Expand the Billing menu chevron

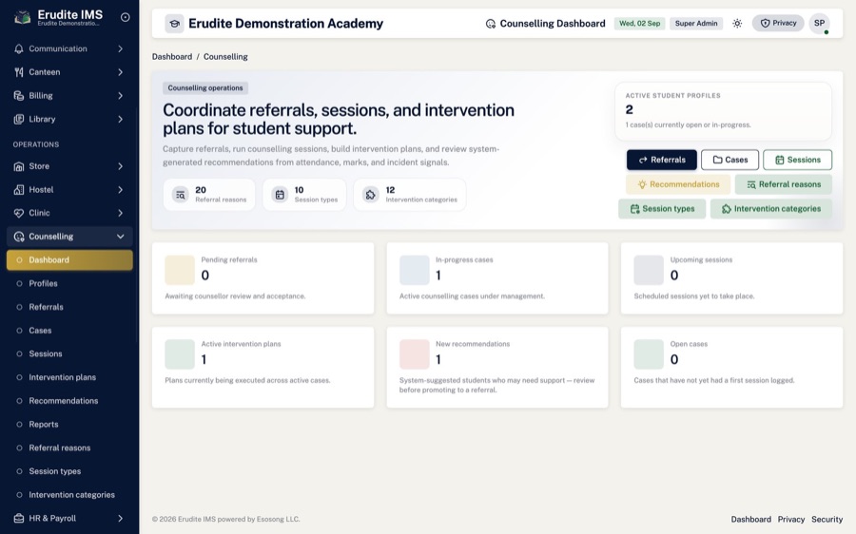coord(120,95)
